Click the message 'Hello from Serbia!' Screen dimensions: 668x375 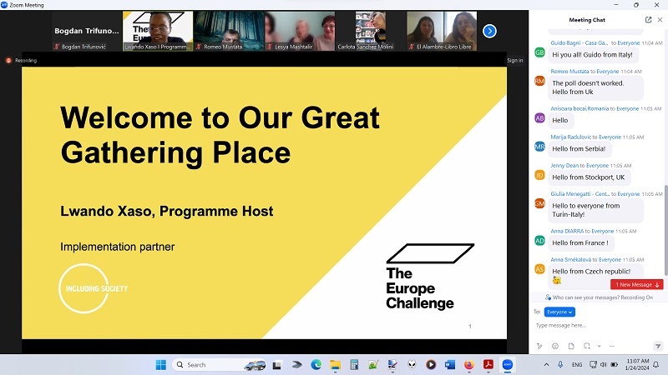[579, 149]
